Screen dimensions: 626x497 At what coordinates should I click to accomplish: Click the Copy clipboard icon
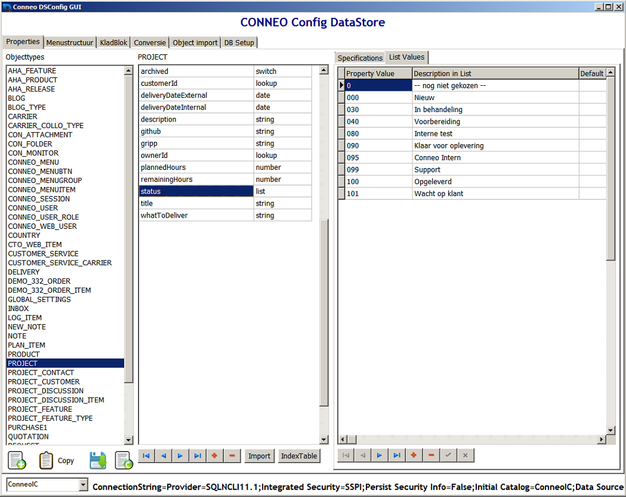coord(46,461)
